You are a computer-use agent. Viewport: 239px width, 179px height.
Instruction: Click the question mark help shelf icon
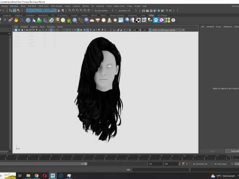coord(173,20)
